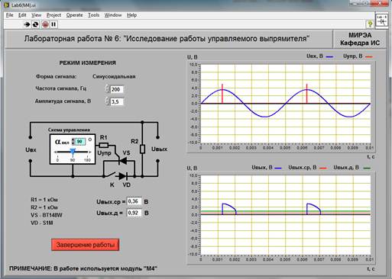This screenshot has height=279, width=392.
Task: Click the Uвых.ср indicator value 0,36
Action: [x=134, y=201]
